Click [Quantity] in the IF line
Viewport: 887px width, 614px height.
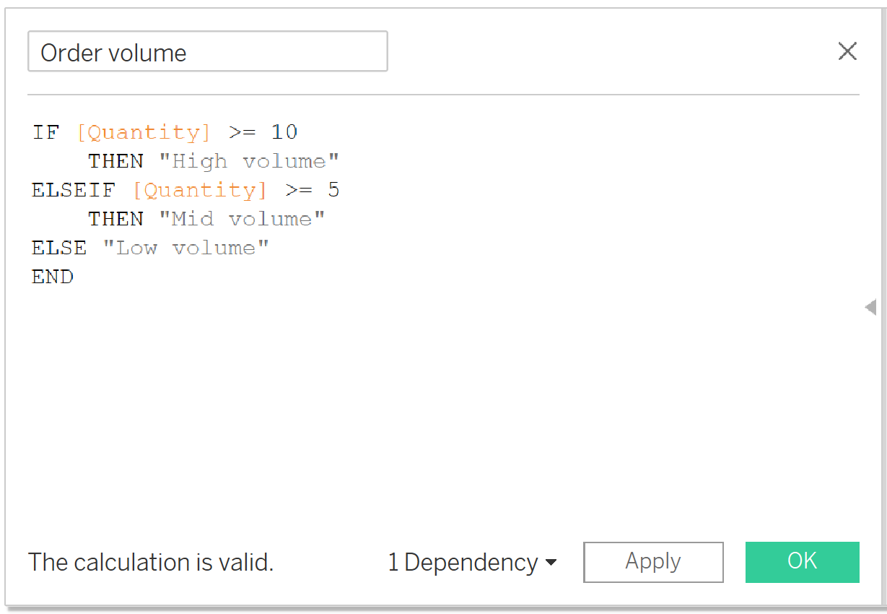144,132
